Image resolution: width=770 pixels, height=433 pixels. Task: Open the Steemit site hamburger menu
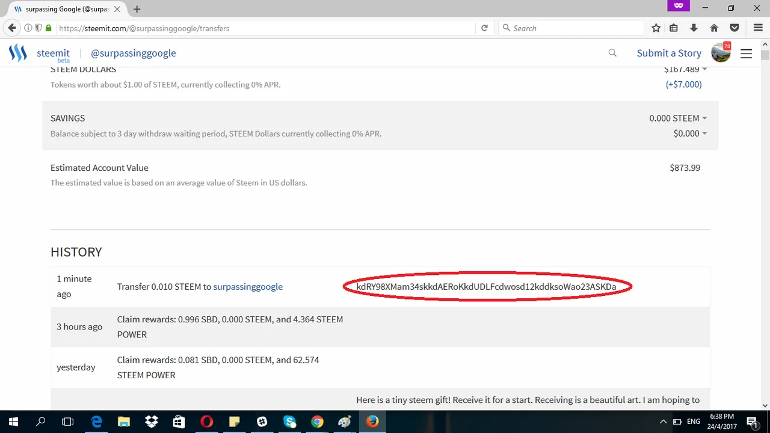[x=747, y=54]
